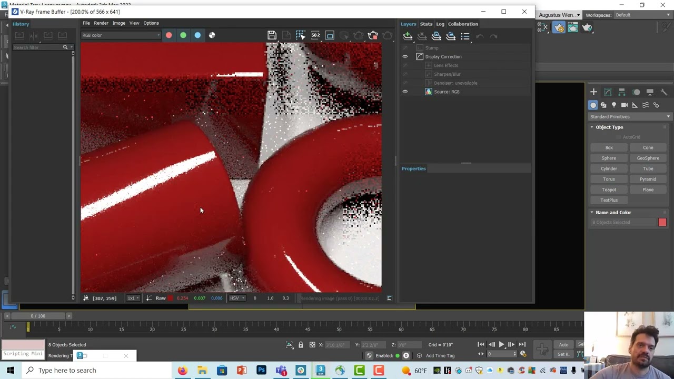Select the Lights category icon
The height and width of the screenshot is (379, 674).
tap(614, 105)
